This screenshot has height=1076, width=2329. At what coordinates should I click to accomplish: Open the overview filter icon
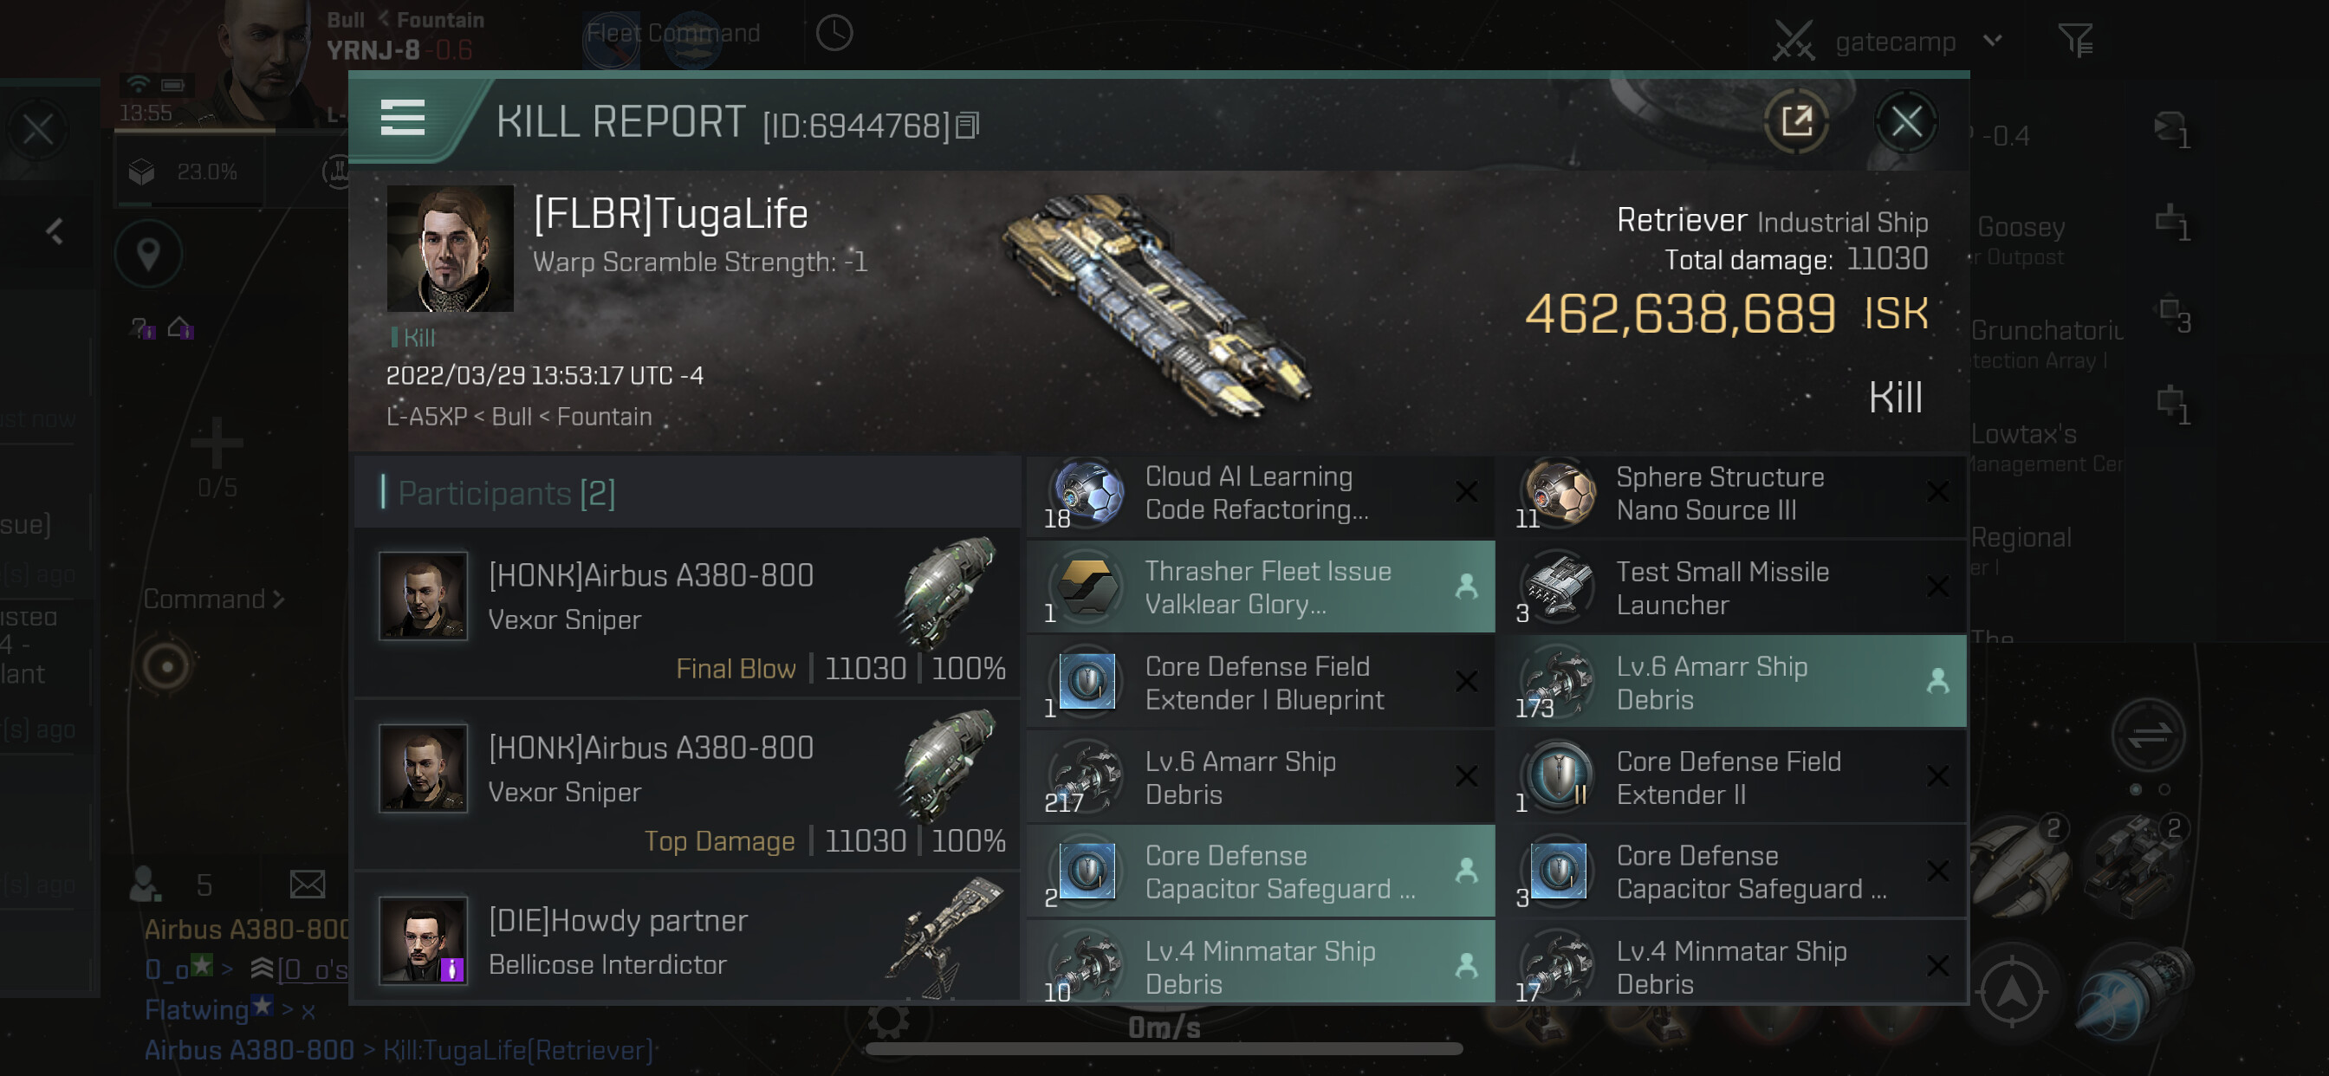pyautogui.click(x=2075, y=41)
